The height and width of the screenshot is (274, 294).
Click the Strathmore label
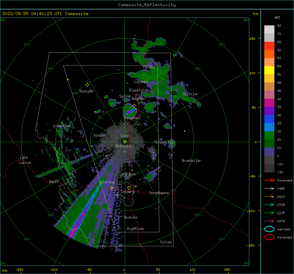point(159,193)
